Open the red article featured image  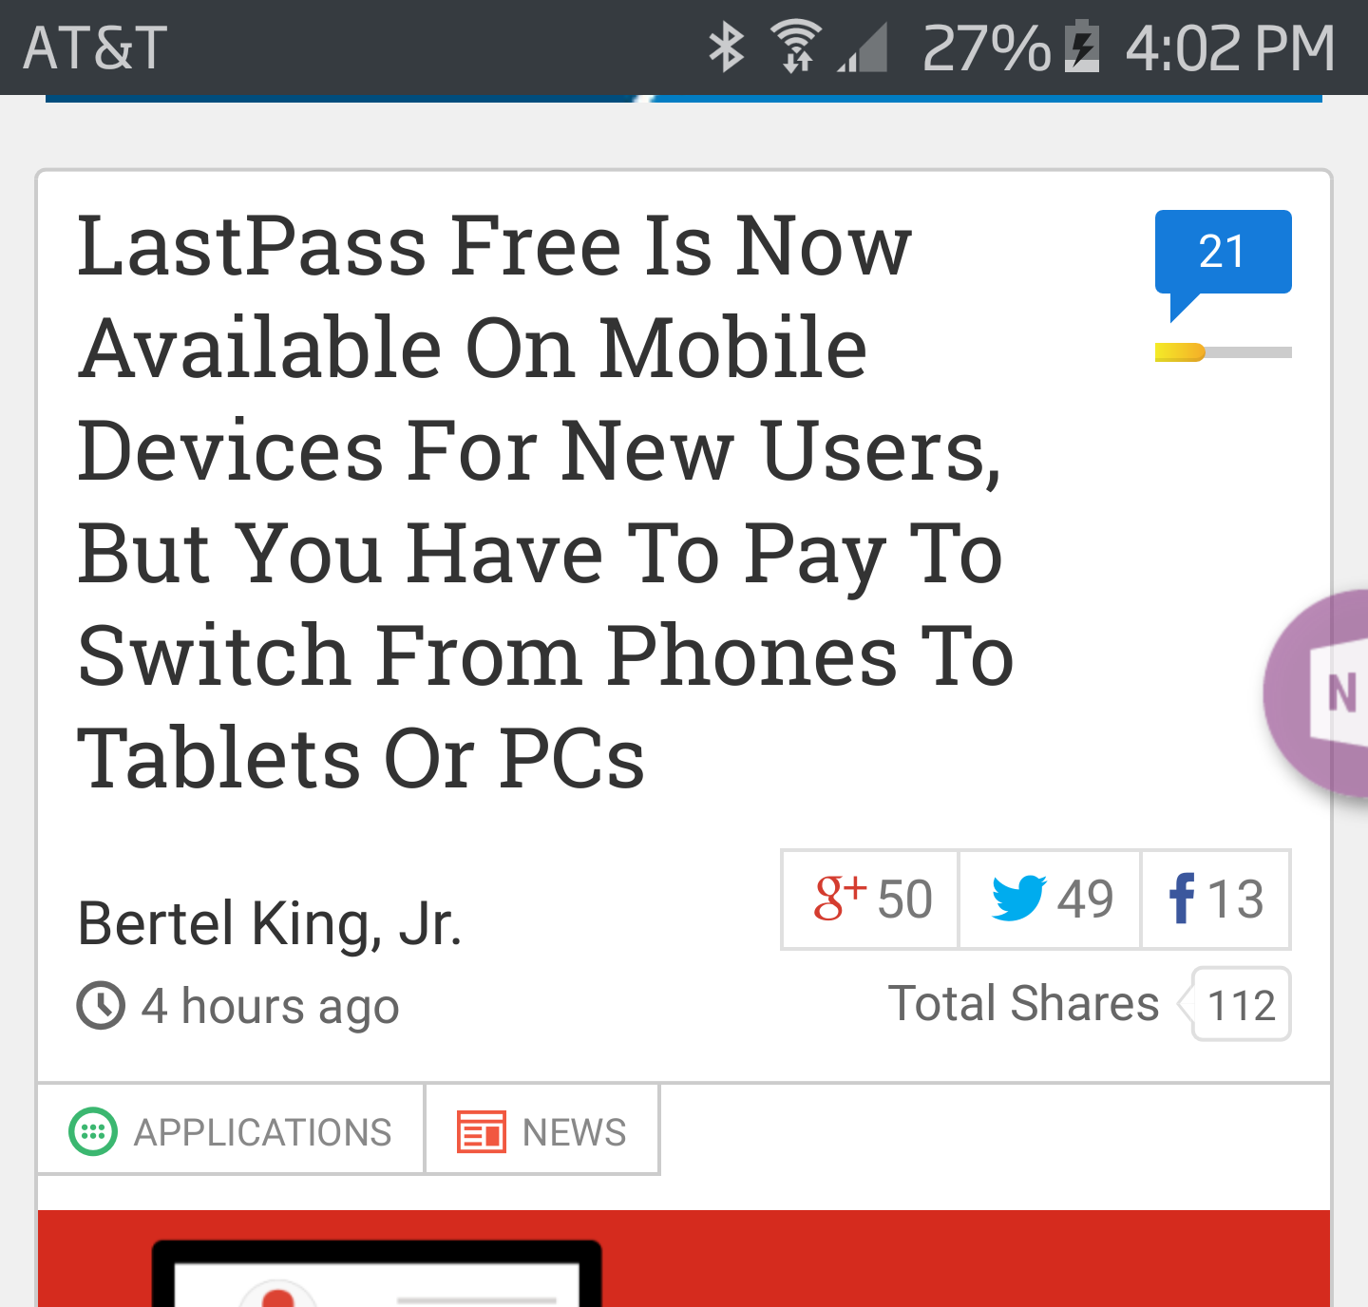coord(684,1259)
